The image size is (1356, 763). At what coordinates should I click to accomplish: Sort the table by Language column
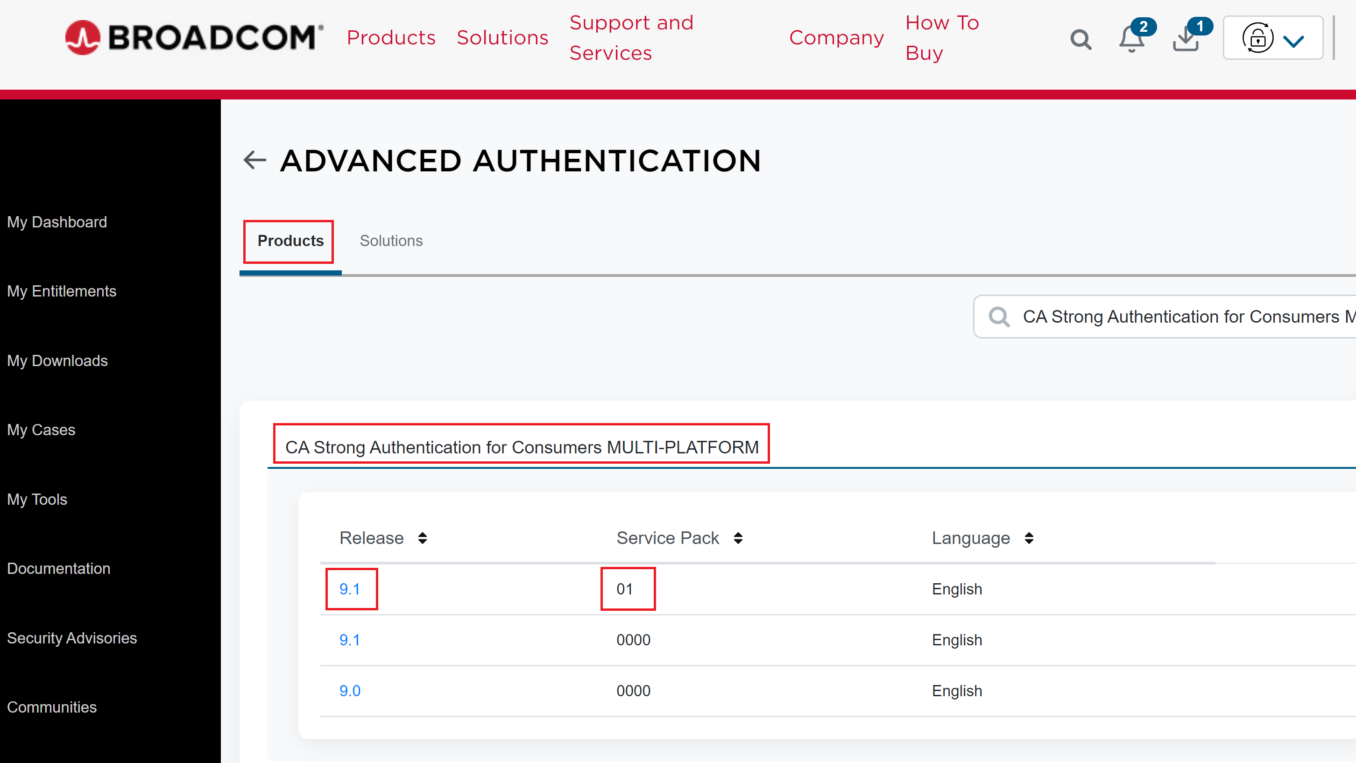pyautogui.click(x=1029, y=538)
